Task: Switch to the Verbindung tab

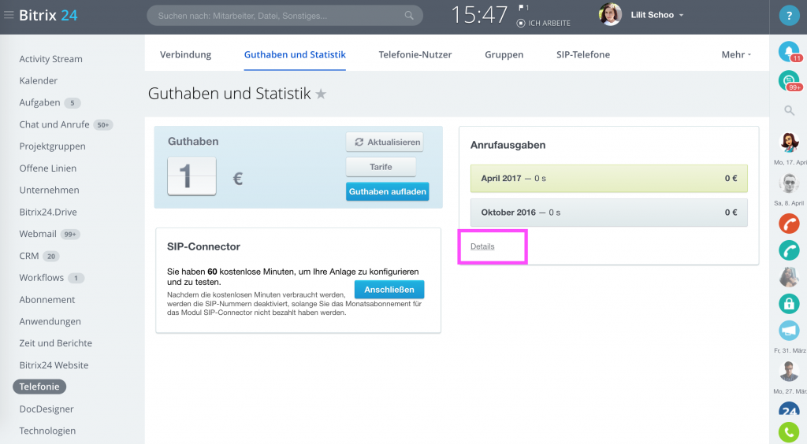Action: click(185, 54)
